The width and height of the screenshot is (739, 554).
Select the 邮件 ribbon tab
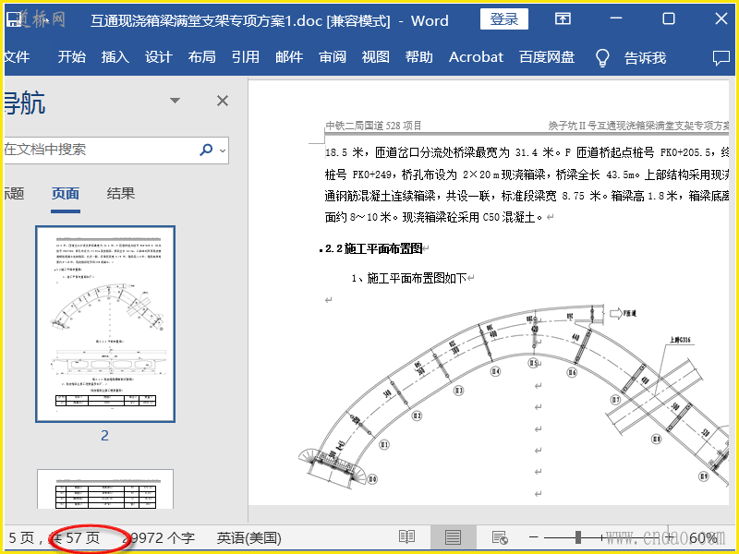(x=289, y=57)
